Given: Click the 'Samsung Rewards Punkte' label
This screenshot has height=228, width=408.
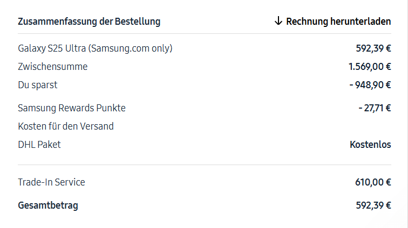Looking at the screenshot, I should (x=71, y=108).
